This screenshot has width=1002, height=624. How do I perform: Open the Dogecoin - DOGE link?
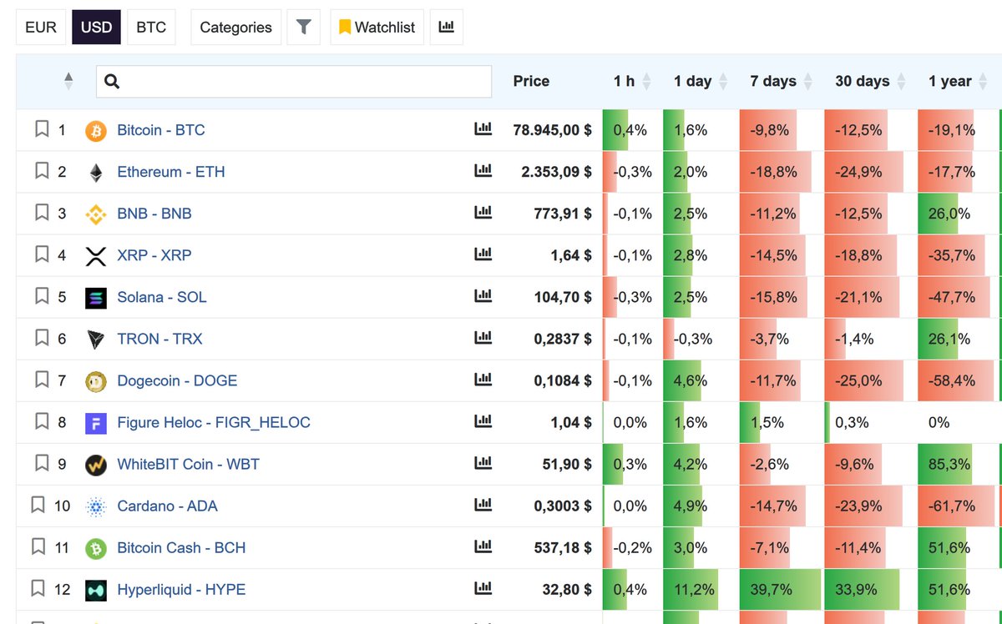point(177,380)
